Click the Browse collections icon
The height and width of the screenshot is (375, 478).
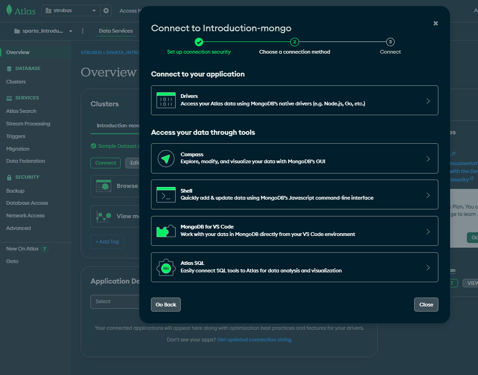pos(103,186)
